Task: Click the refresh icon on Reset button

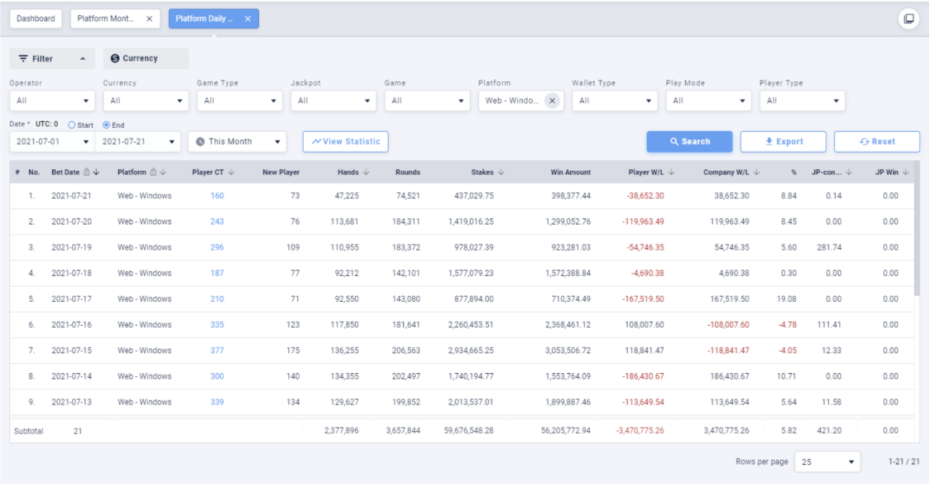Action: [x=864, y=141]
